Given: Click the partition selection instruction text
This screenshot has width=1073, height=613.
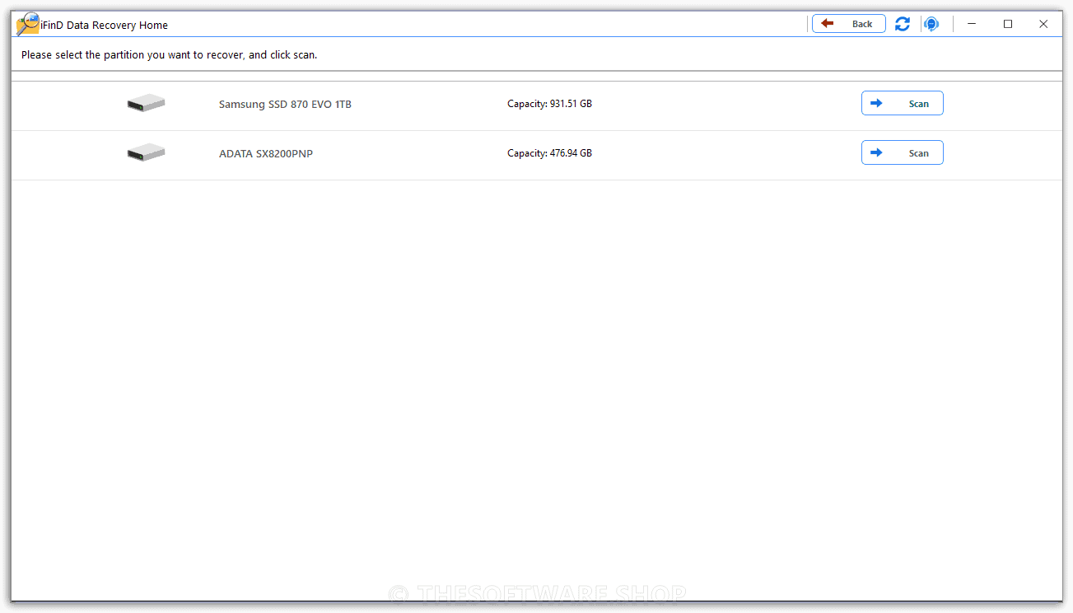Looking at the screenshot, I should point(169,55).
